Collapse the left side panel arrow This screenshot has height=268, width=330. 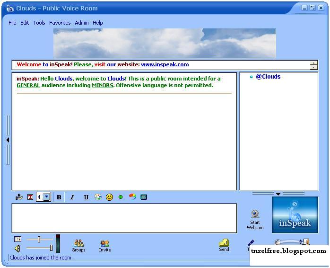pos(8,140)
